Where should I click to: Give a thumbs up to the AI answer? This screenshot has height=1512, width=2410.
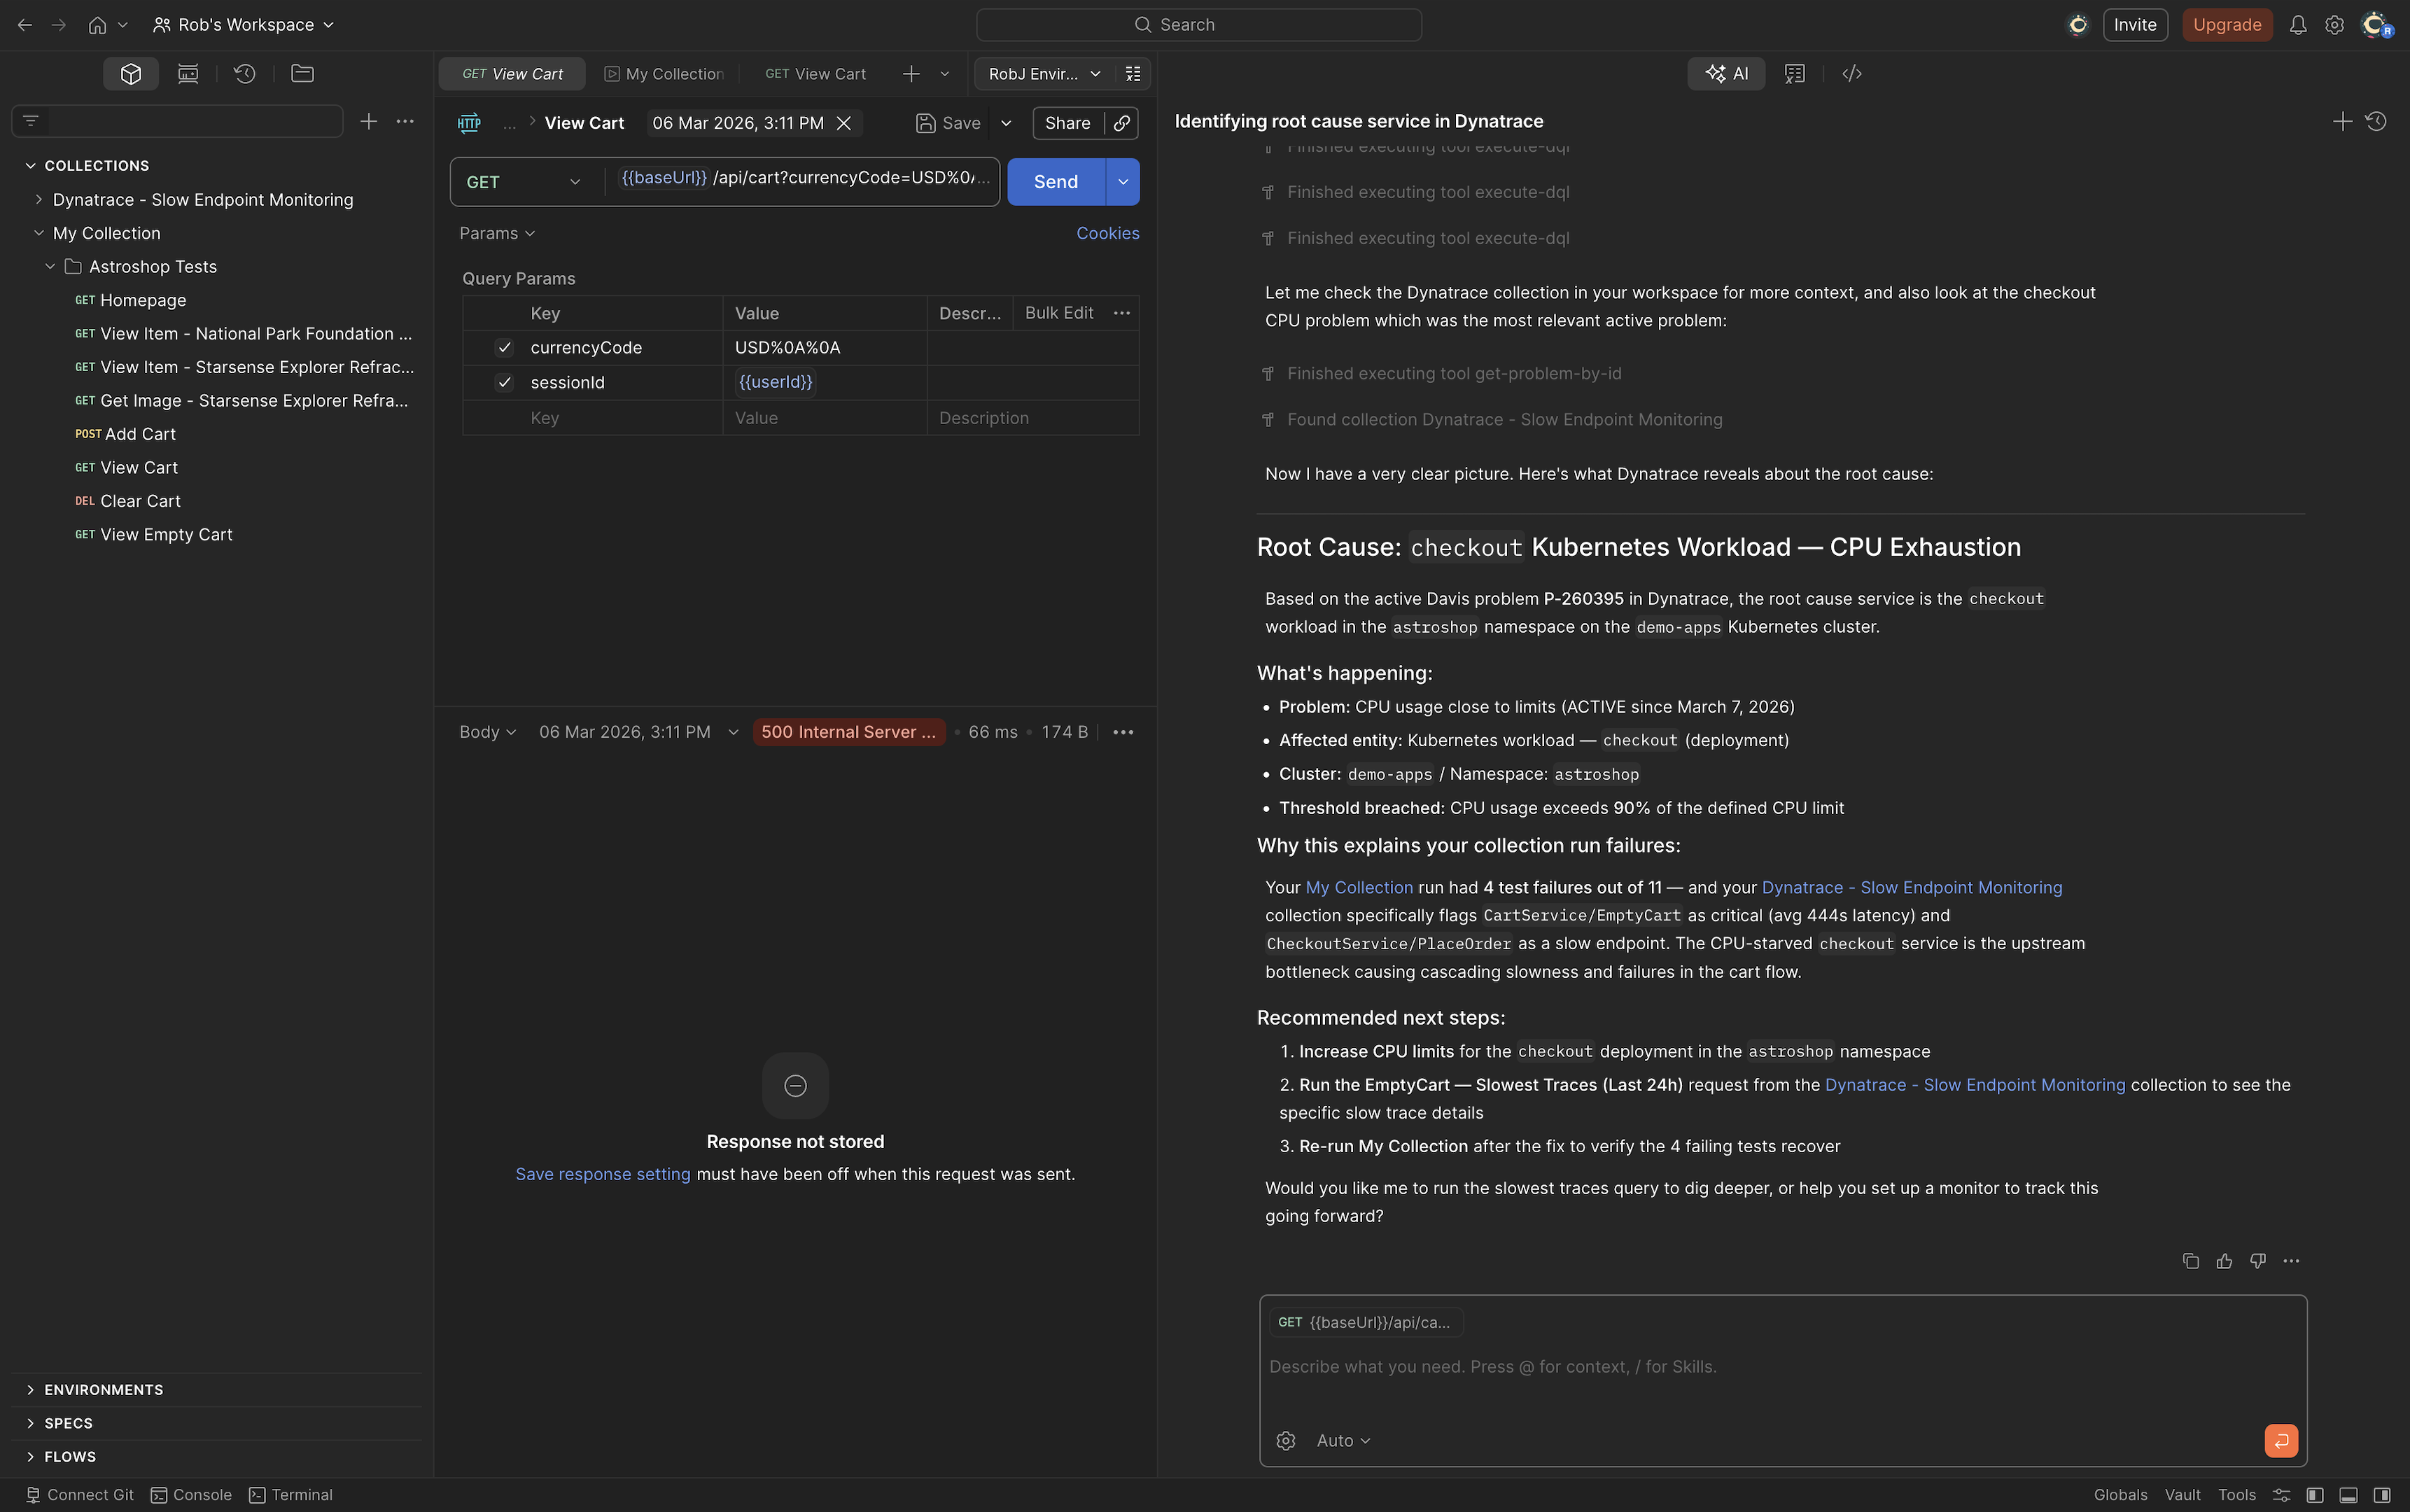coord(2224,1261)
